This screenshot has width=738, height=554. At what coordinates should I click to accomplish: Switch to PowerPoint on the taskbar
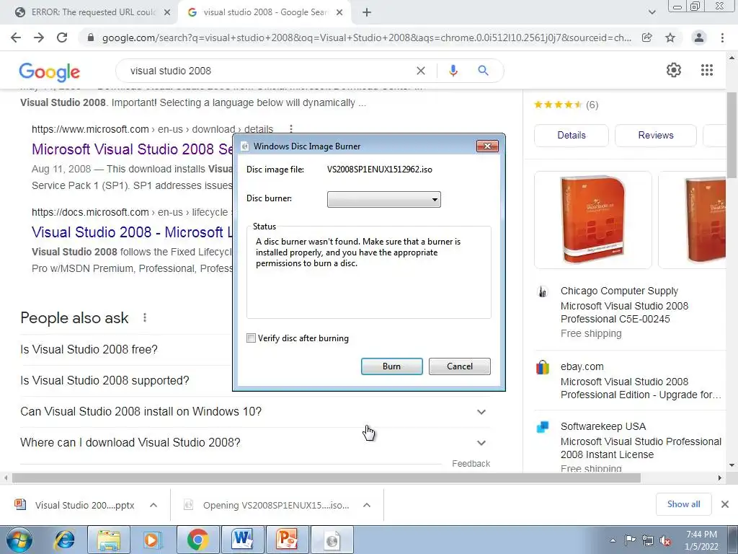287,540
